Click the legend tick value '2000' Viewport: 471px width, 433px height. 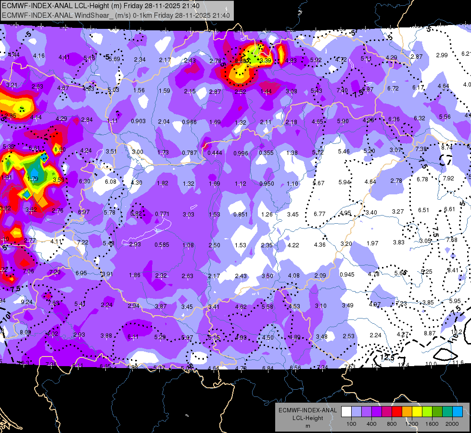click(452, 424)
